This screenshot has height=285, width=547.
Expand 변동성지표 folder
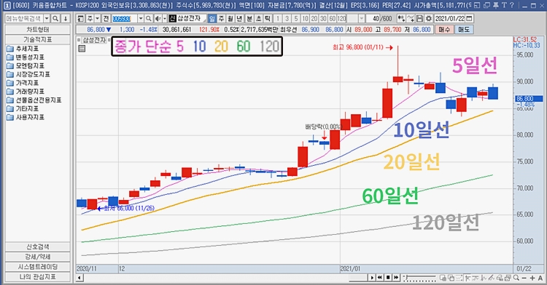[x=25, y=57]
